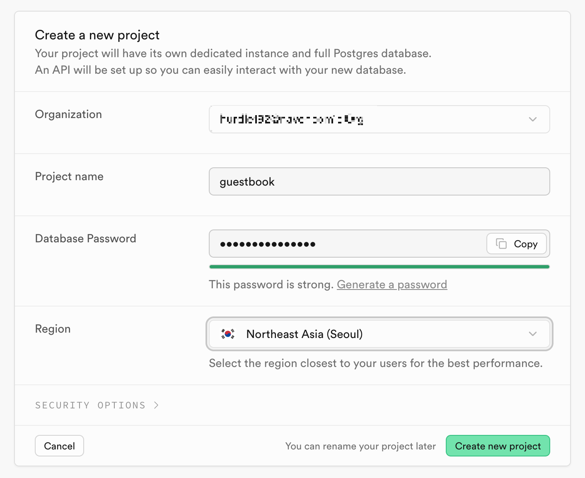Click the Organization label text
585x478 pixels.
coord(68,114)
